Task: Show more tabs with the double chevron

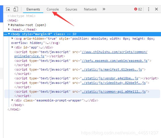Action: tap(104, 9)
